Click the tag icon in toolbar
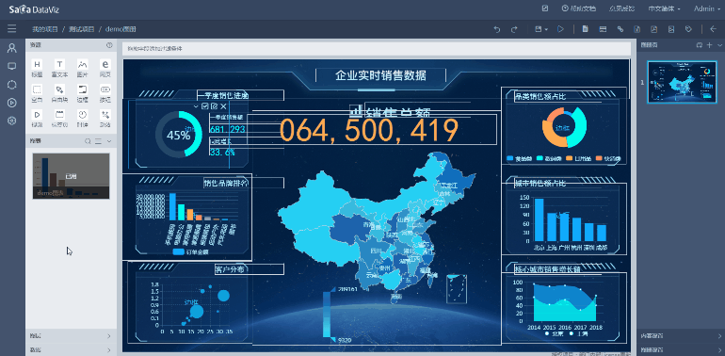Image resolution: width=725 pixels, height=356 pixels. point(688,29)
